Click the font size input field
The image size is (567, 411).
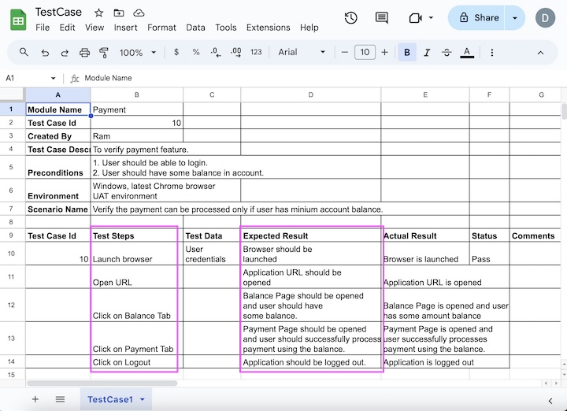(365, 53)
